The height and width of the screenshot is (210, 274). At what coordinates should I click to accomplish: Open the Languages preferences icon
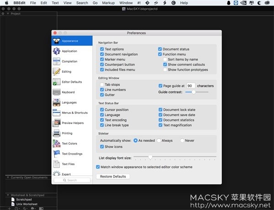(x=57, y=102)
